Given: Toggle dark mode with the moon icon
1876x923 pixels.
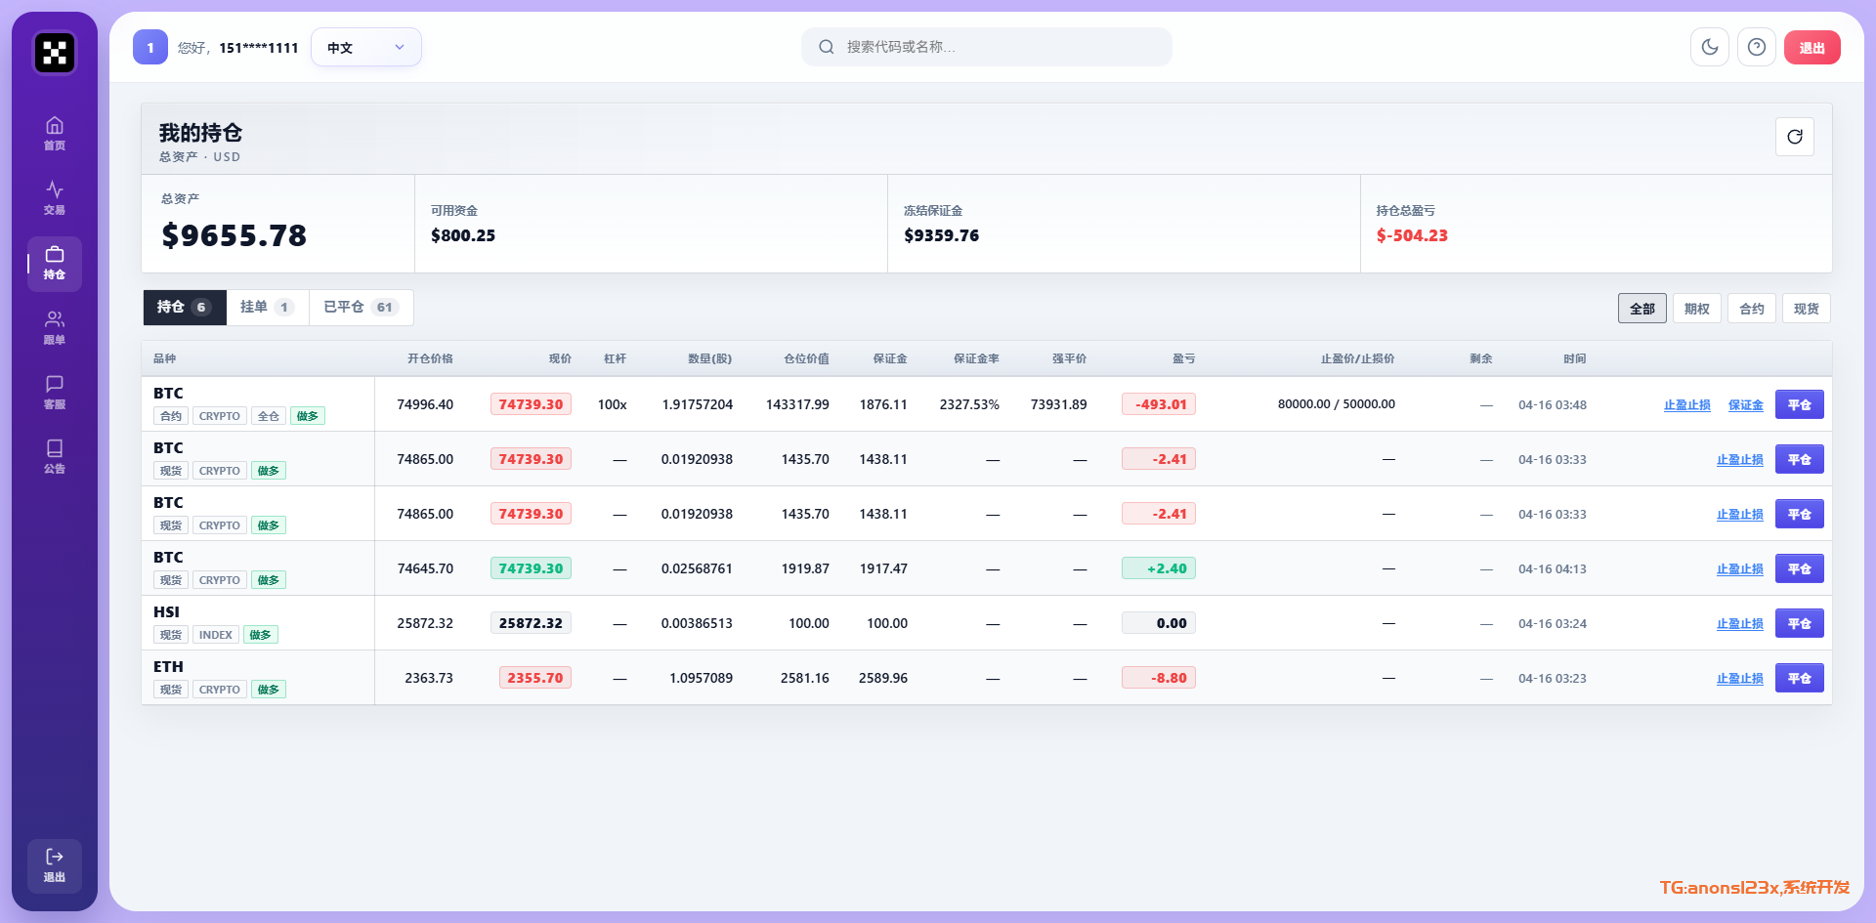Looking at the screenshot, I should pyautogui.click(x=1709, y=47).
